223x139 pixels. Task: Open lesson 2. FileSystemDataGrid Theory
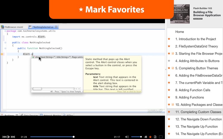point(197,46)
